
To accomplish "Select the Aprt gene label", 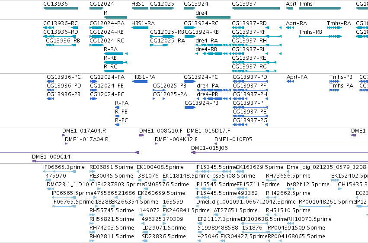I will point(291,4).
